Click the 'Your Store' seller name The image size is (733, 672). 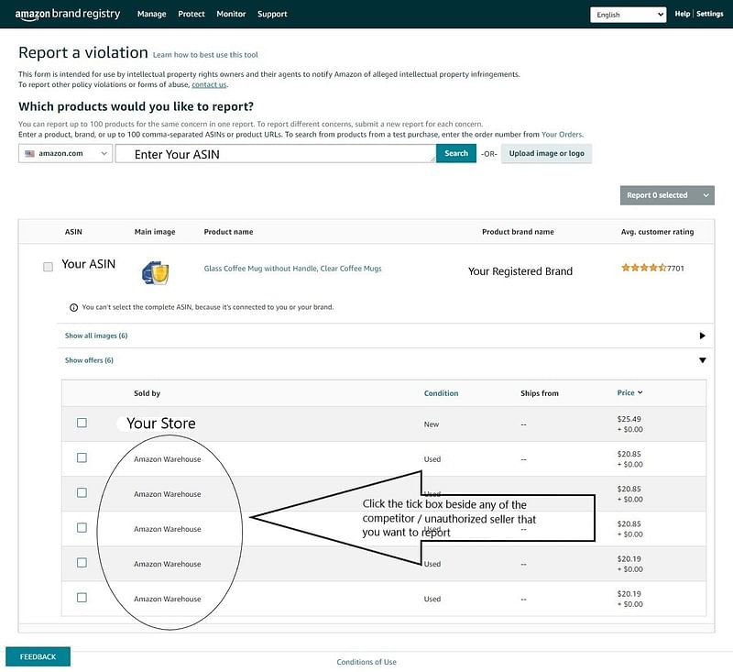pyautogui.click(x=161, y=424)
